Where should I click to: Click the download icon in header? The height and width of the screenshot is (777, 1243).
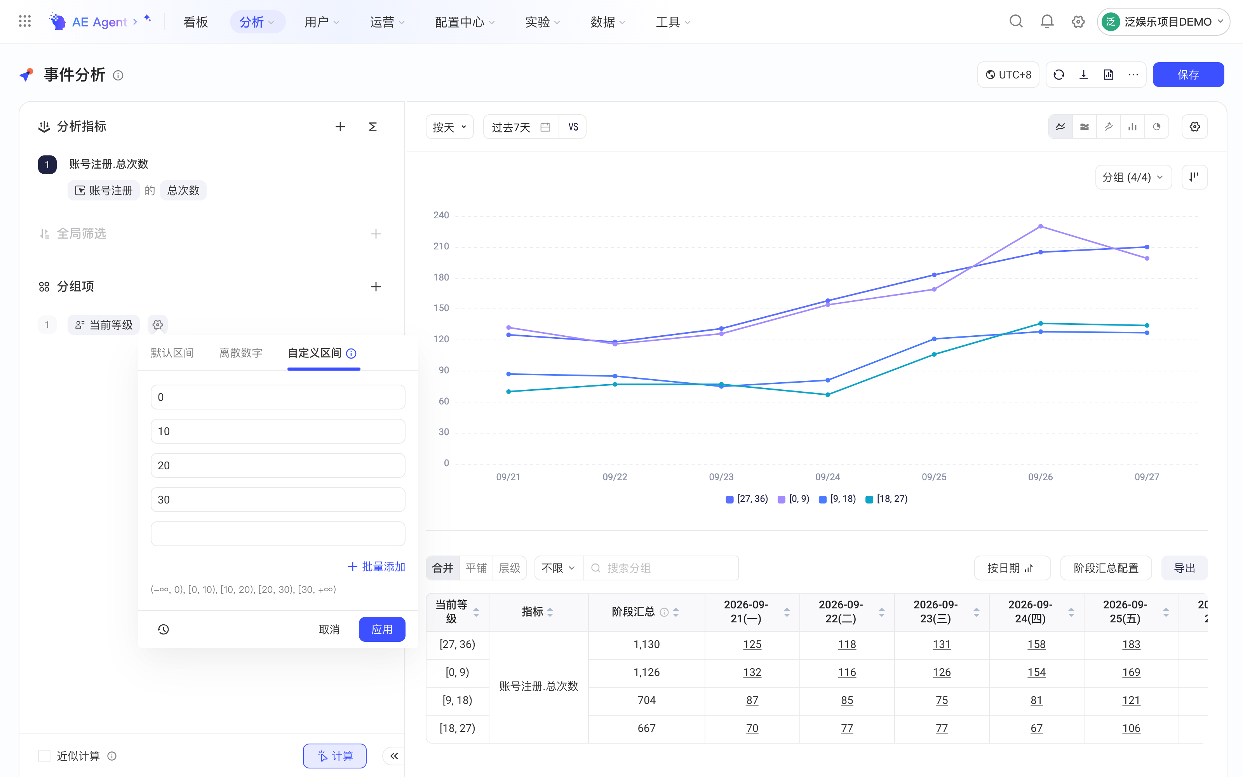pos(1084,75)
